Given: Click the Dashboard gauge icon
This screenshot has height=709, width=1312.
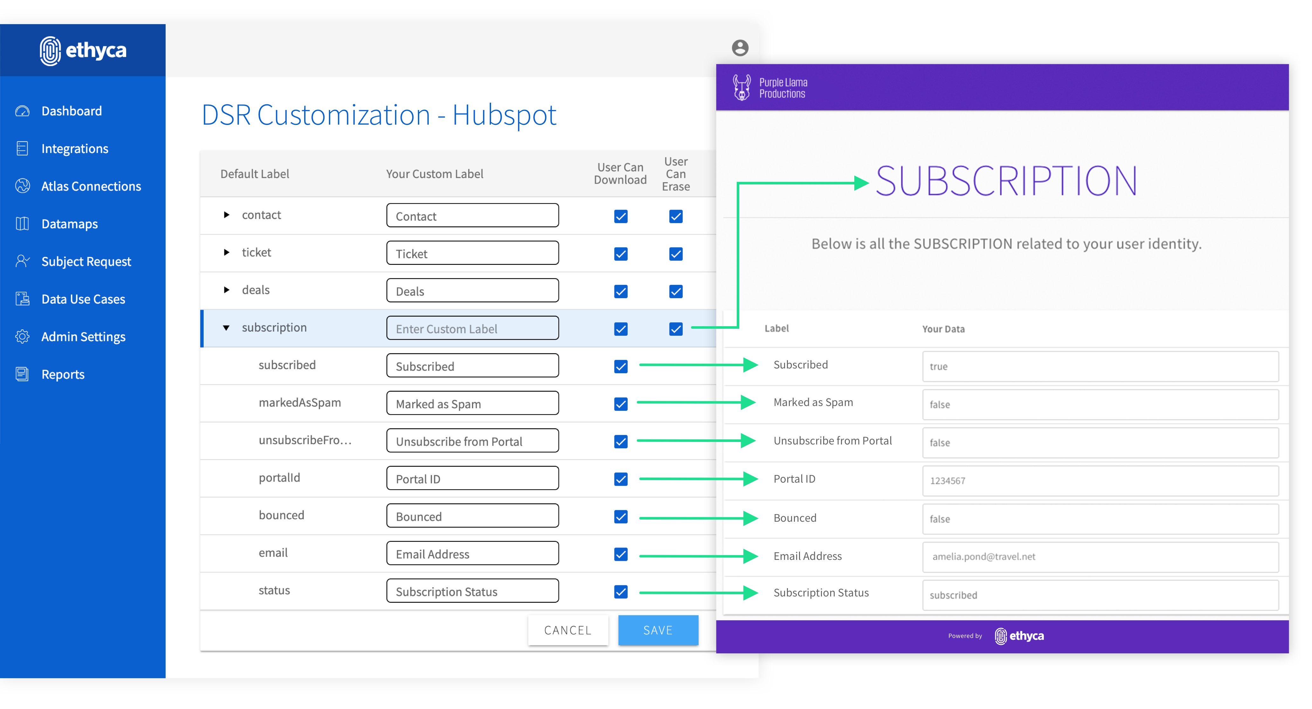Looking at the screenshot, I should pos(23,111).
